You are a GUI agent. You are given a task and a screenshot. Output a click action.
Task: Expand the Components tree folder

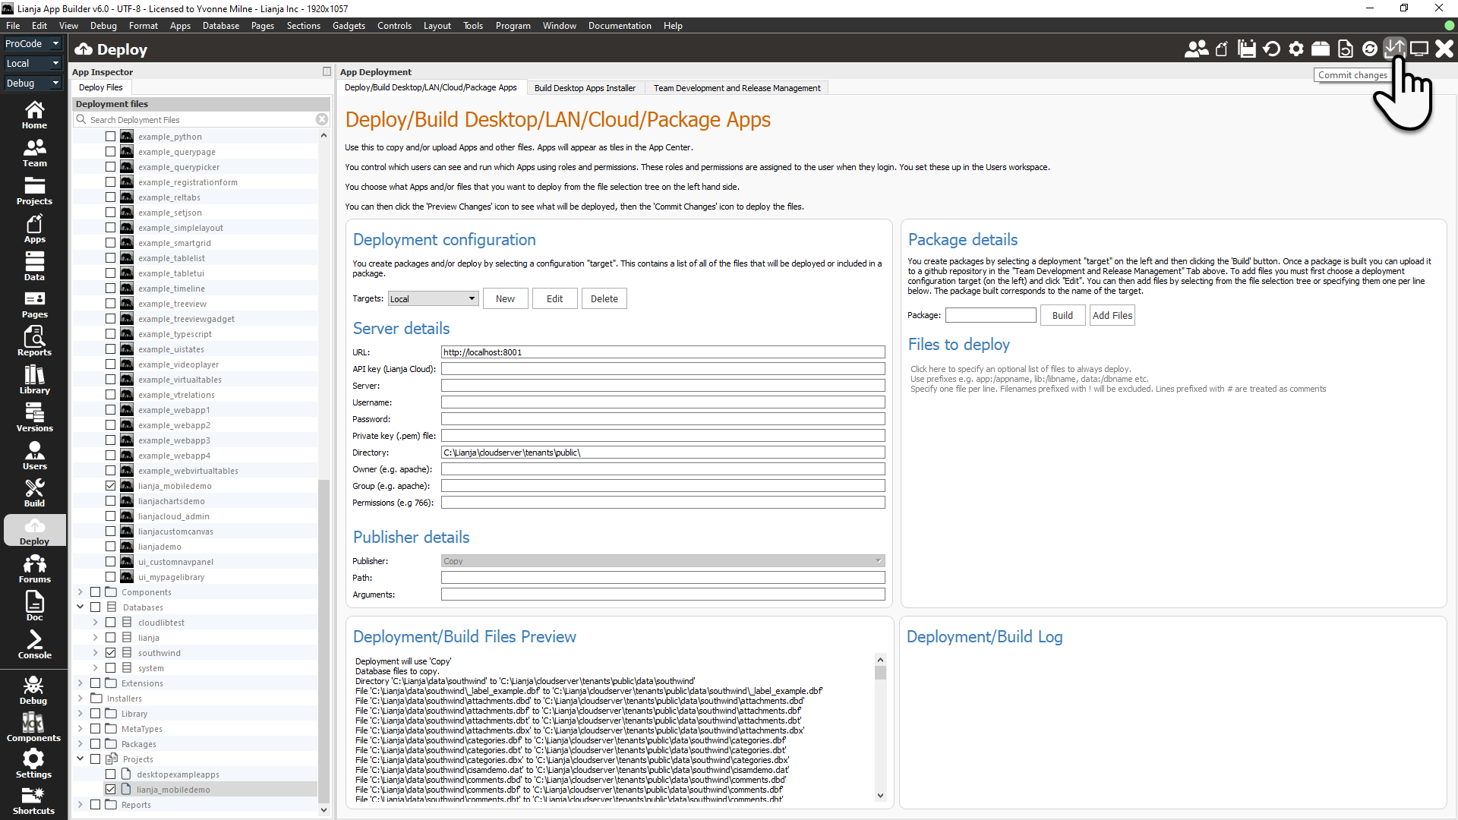[80, 592]
